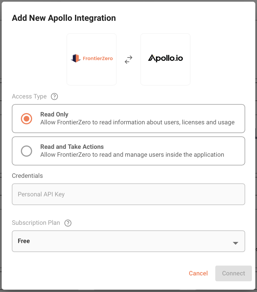Click the Personal API Key field
The height and width of the screenshot is (292, 257).
[128, 194]
